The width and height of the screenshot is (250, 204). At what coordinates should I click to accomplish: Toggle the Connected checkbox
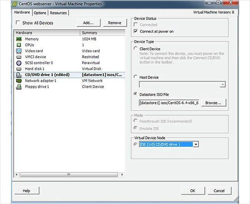coord(135,24)
